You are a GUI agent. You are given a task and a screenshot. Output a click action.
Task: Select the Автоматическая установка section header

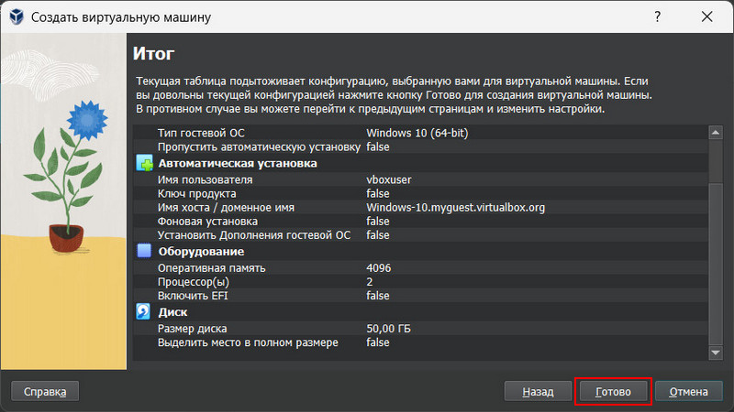click(420, 163)
